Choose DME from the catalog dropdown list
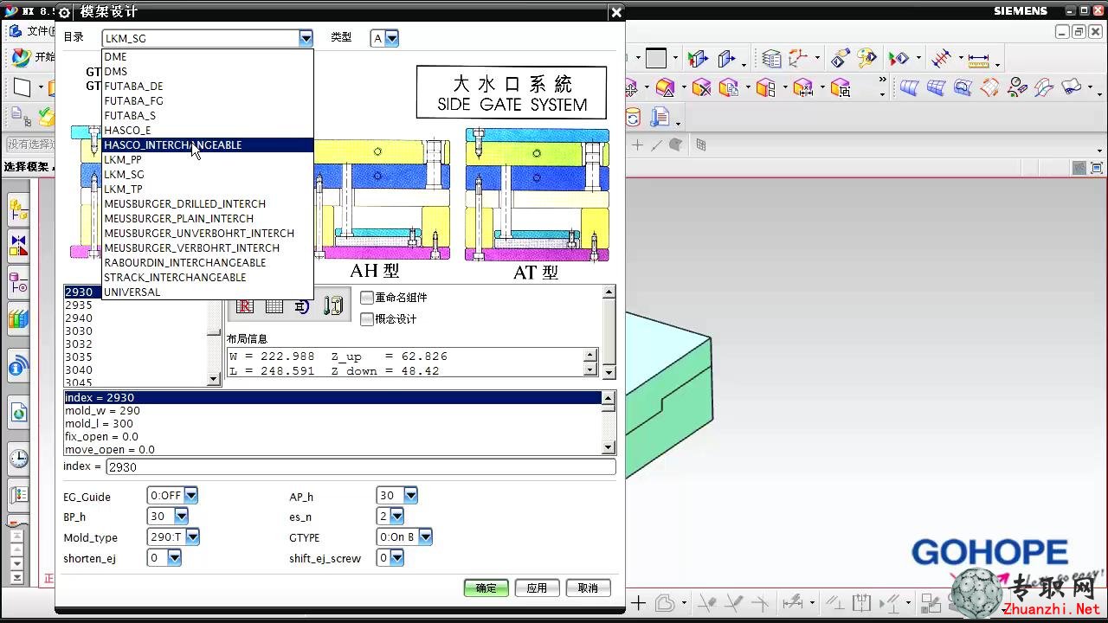1108x623 pixels. pyautogui.click(x=207, y=57)
